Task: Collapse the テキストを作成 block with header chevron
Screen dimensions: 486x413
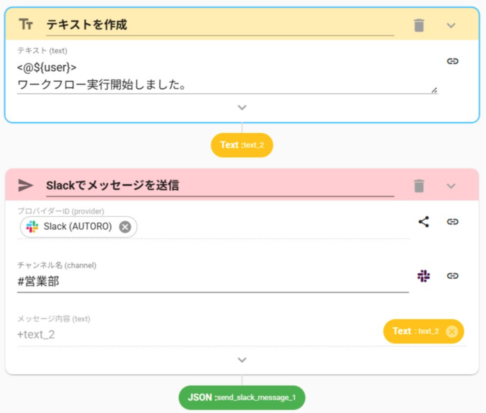Action: pyautogui.click(x=451, y=25)
